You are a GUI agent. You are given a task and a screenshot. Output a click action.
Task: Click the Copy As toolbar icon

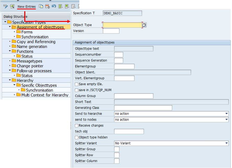pos(41,6)
